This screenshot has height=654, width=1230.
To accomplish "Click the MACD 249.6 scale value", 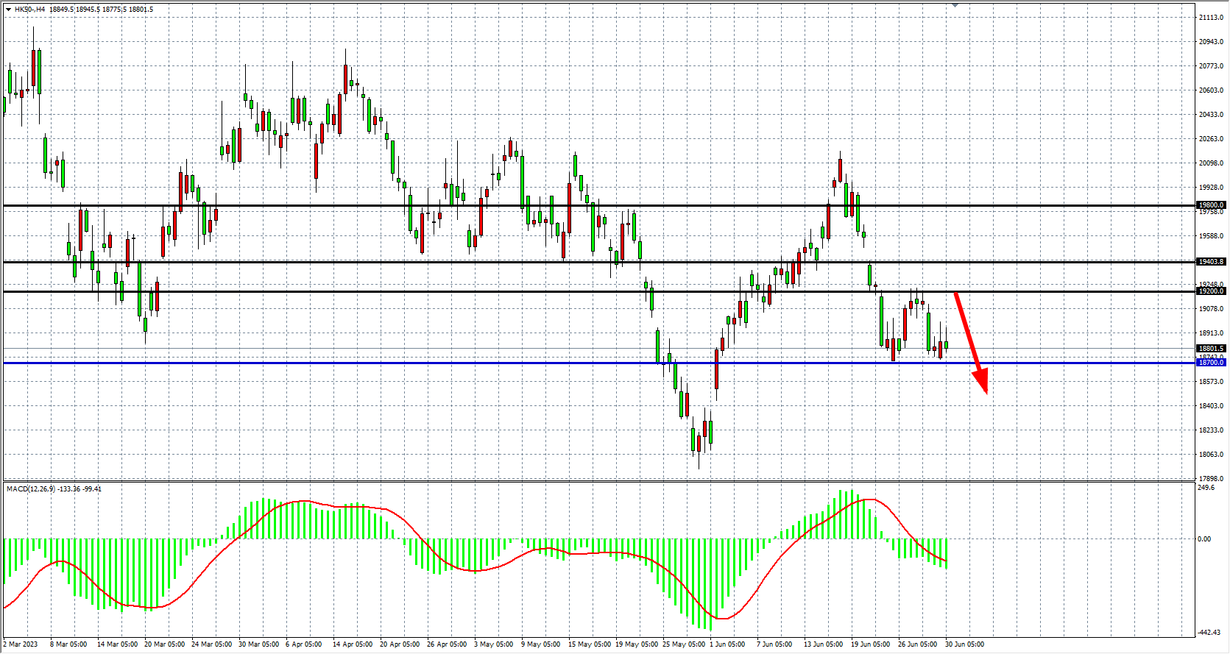I will 1206,488.
